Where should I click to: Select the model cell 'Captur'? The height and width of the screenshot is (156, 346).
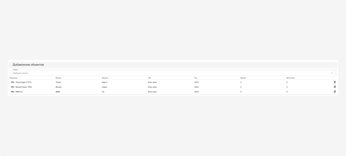pyautogui.click(x=105, y=87)
